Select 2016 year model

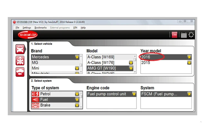click(166, 57)
